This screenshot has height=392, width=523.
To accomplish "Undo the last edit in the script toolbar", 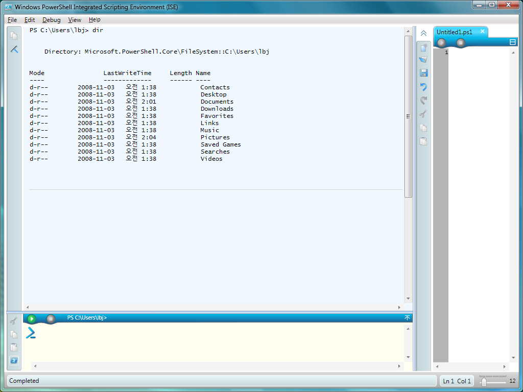I will coord(423,87).
